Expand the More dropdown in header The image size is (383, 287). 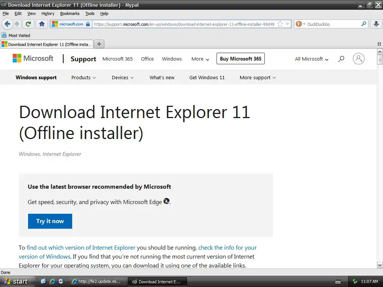(x=200, y=59)
